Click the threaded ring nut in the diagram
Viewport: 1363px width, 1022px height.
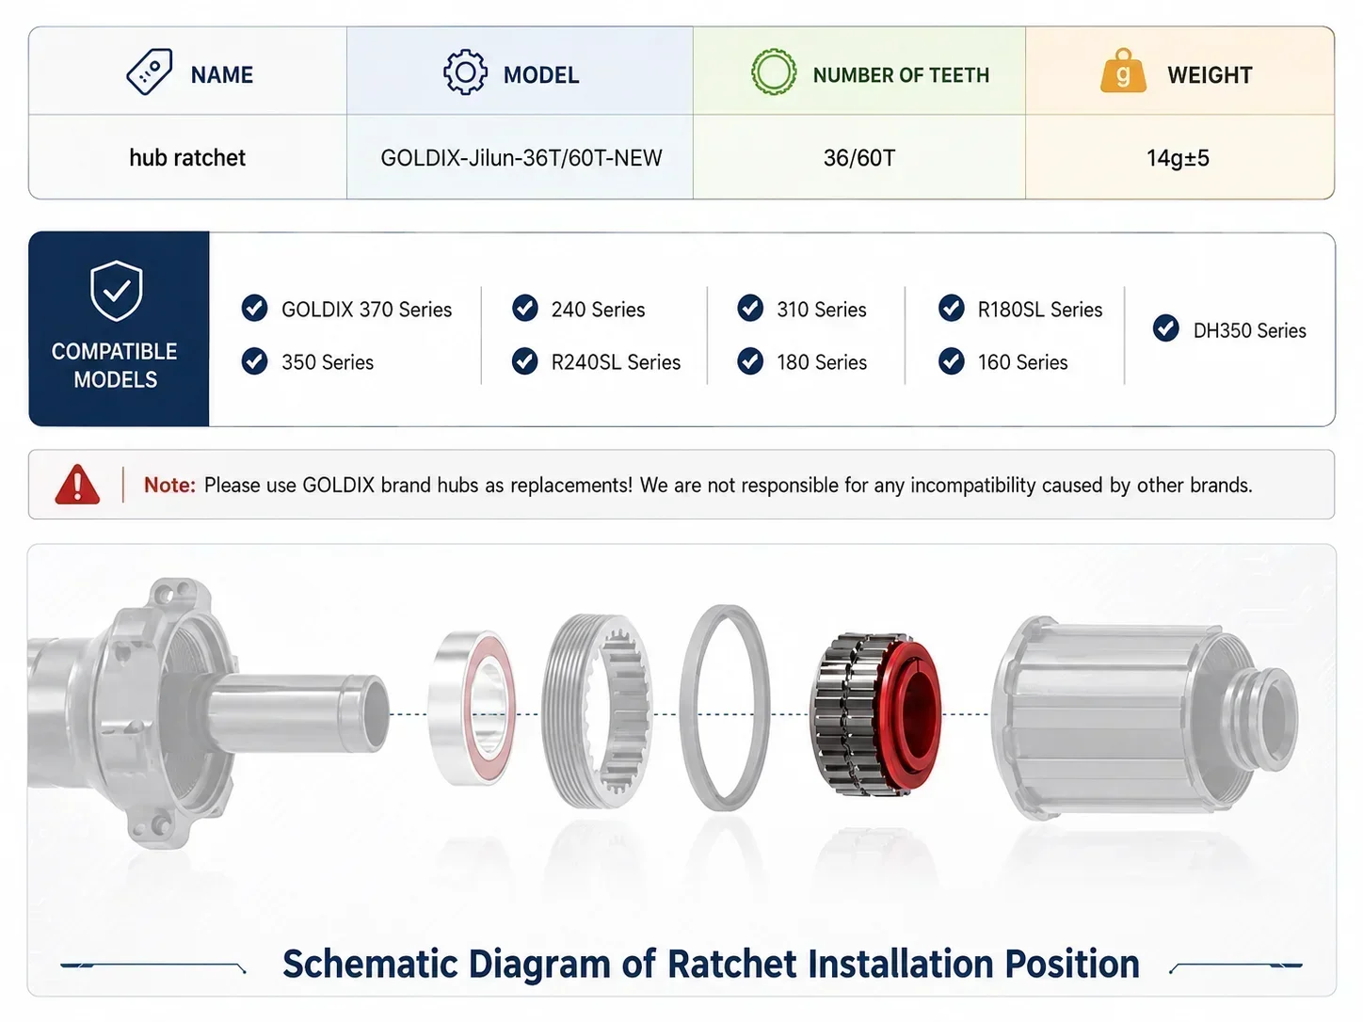click(x=598, y=711)
